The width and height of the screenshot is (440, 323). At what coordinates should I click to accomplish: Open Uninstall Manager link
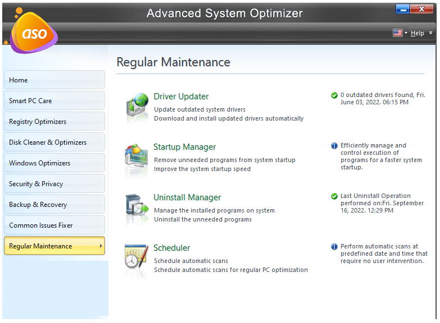187,197
